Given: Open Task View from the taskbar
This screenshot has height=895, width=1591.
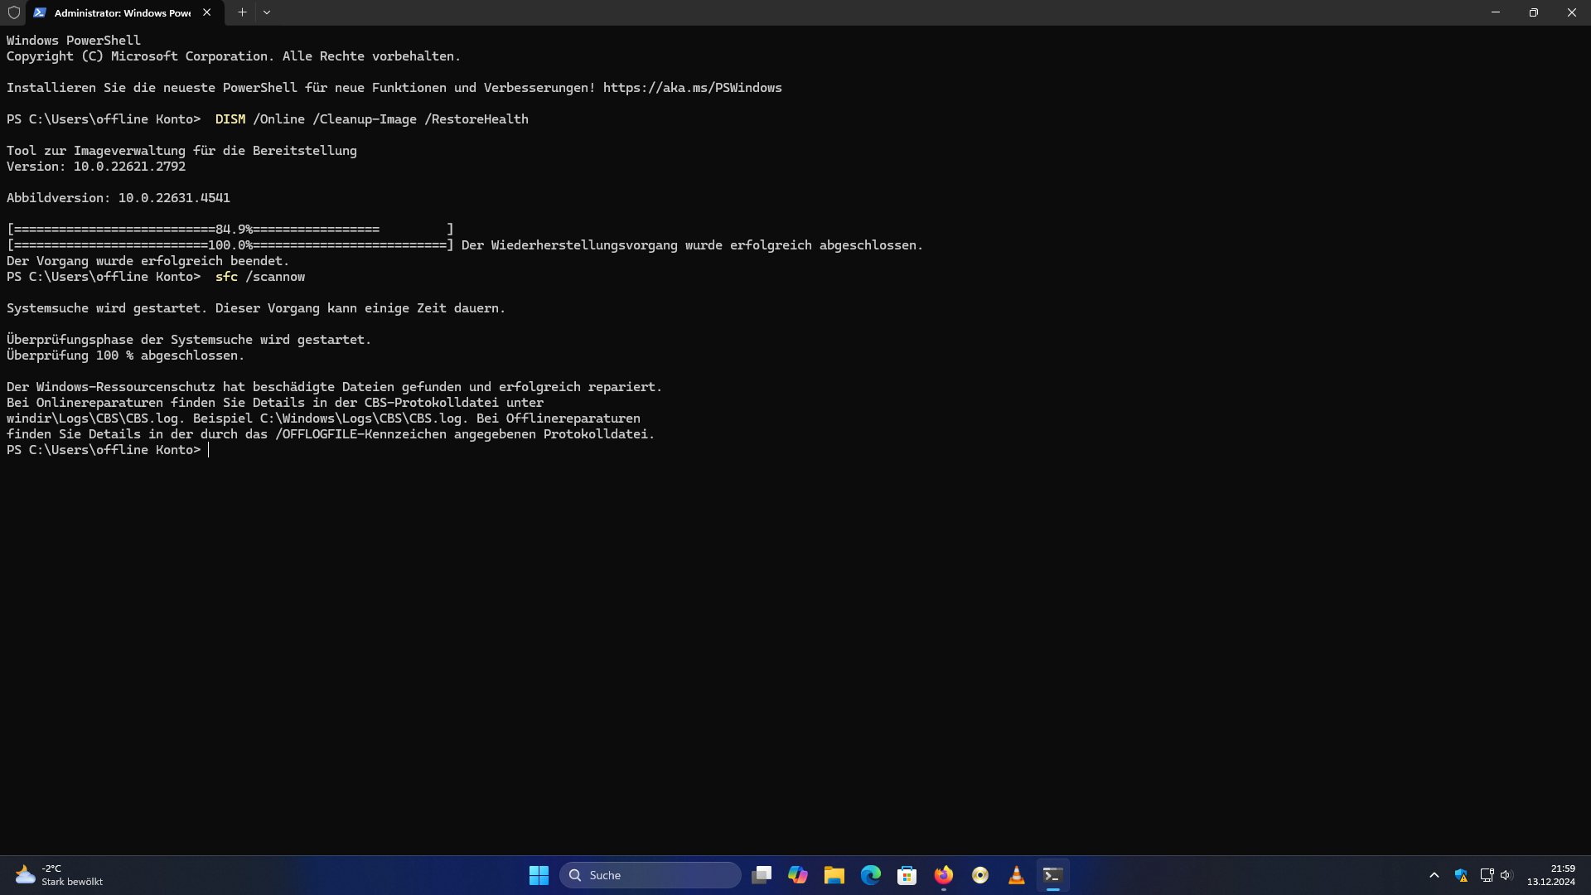Looking at the screenshot, I should tap(762, 875).
